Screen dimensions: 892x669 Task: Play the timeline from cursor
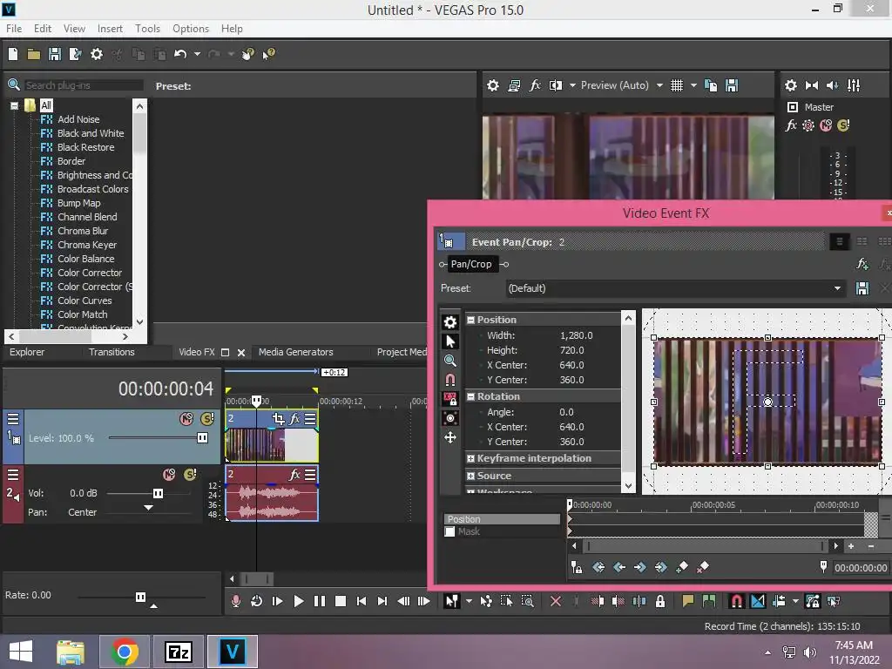coord(298,601)
